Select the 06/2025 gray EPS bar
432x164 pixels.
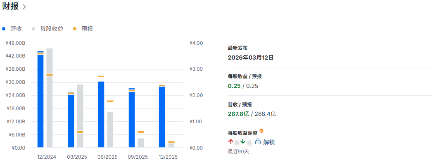[x=110, y=130]
